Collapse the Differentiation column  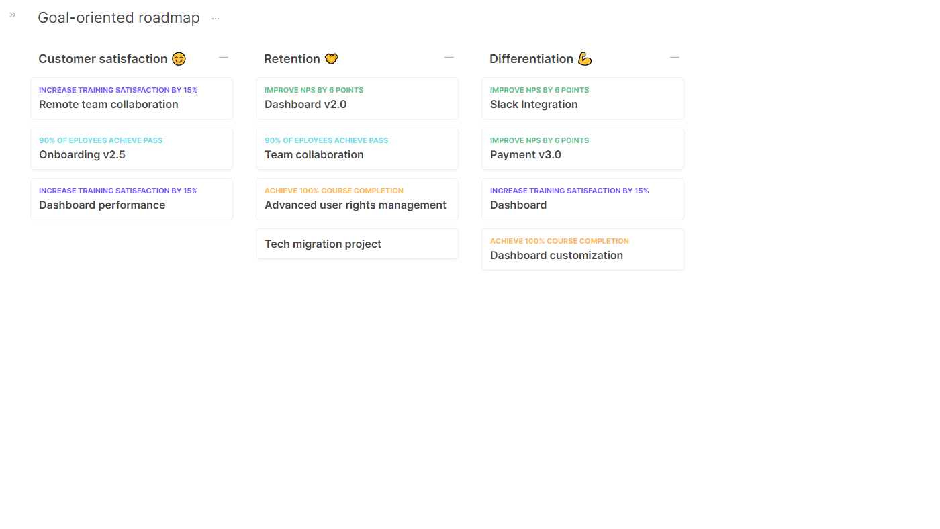[675, 57]
